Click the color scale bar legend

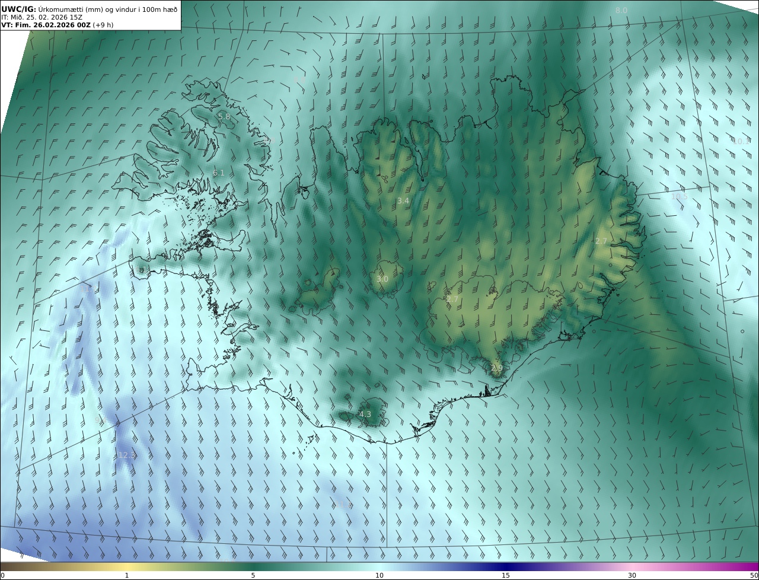point(379,566)
